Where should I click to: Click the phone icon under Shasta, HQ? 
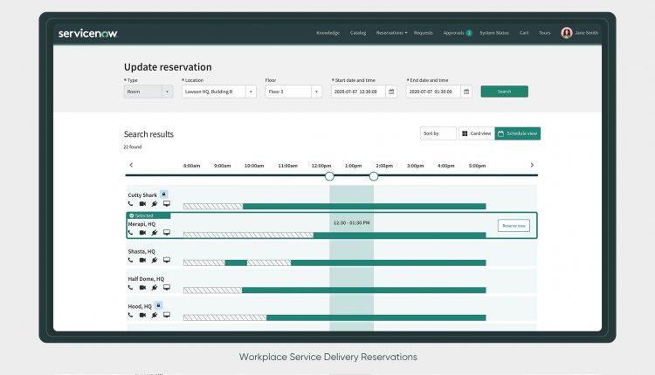click(x=130, y=260)
